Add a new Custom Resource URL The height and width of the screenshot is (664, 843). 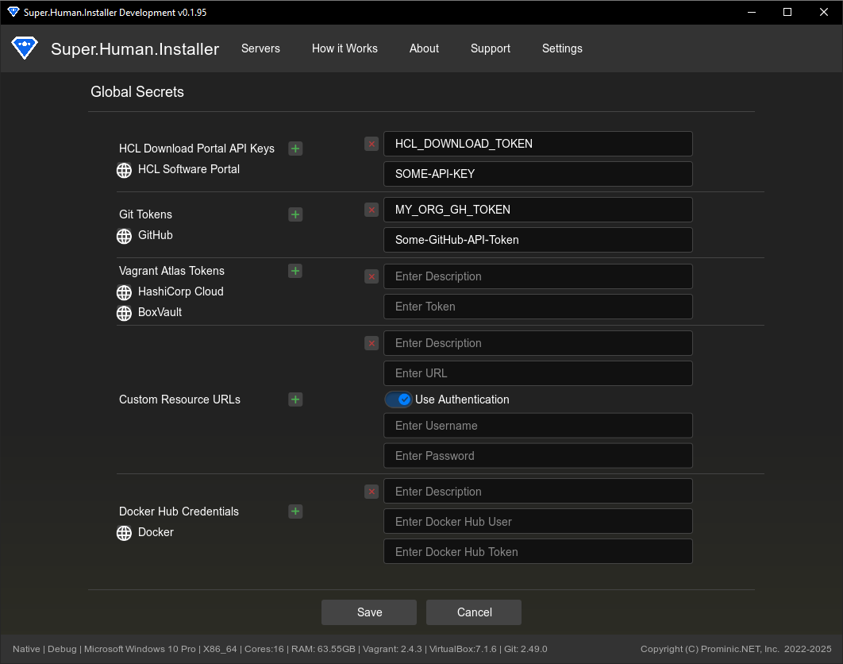point(295,400)
